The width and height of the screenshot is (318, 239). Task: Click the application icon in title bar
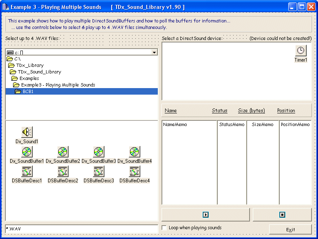pos(6,7)
